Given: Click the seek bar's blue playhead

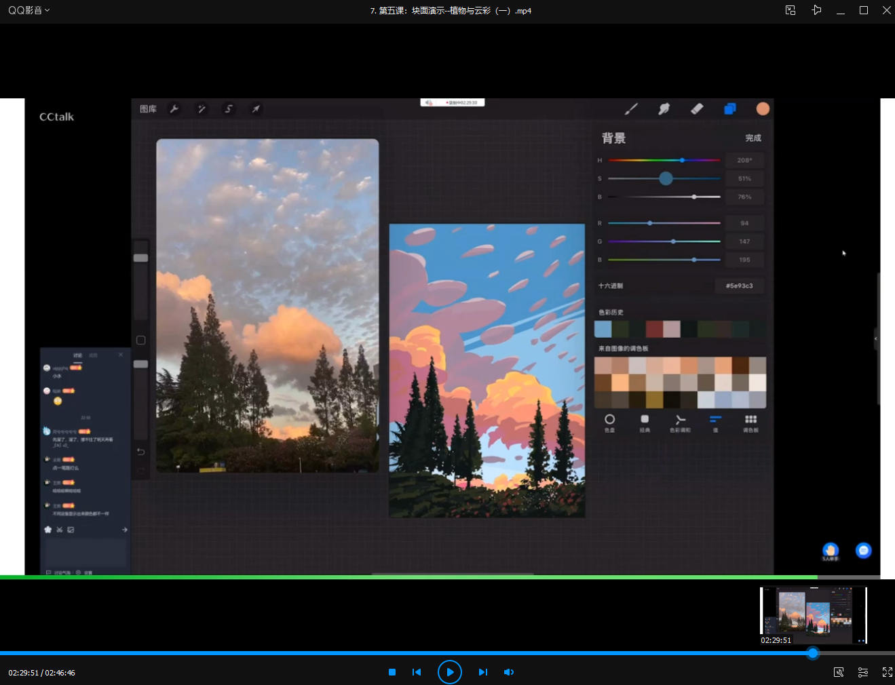Looking at the screenshot, I should click(812, 653).
